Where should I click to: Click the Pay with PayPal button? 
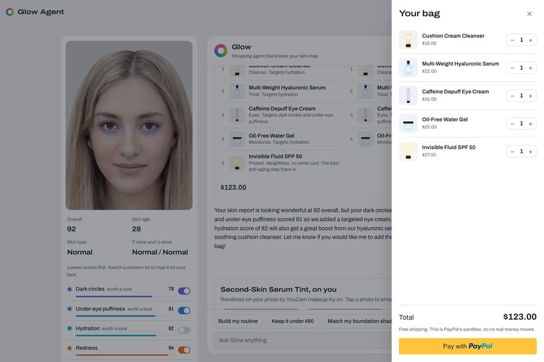click(x=467, y=346)
